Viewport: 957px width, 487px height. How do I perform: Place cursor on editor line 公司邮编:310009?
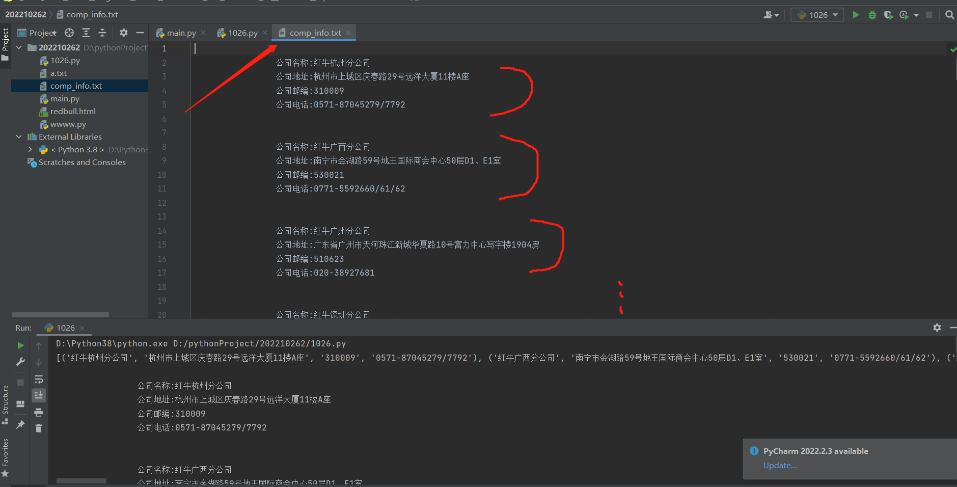click(310, 91)
